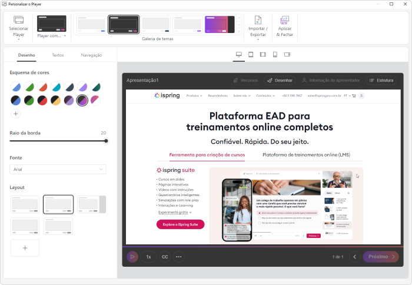Click the play button in player bar

pos(132,257)
